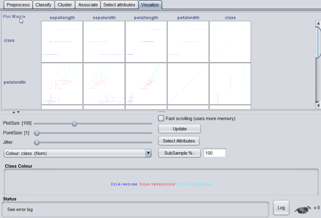This screenshot has width=321, height=218.
Task: Open the Select attributes tab
Action: click(119, 5)
